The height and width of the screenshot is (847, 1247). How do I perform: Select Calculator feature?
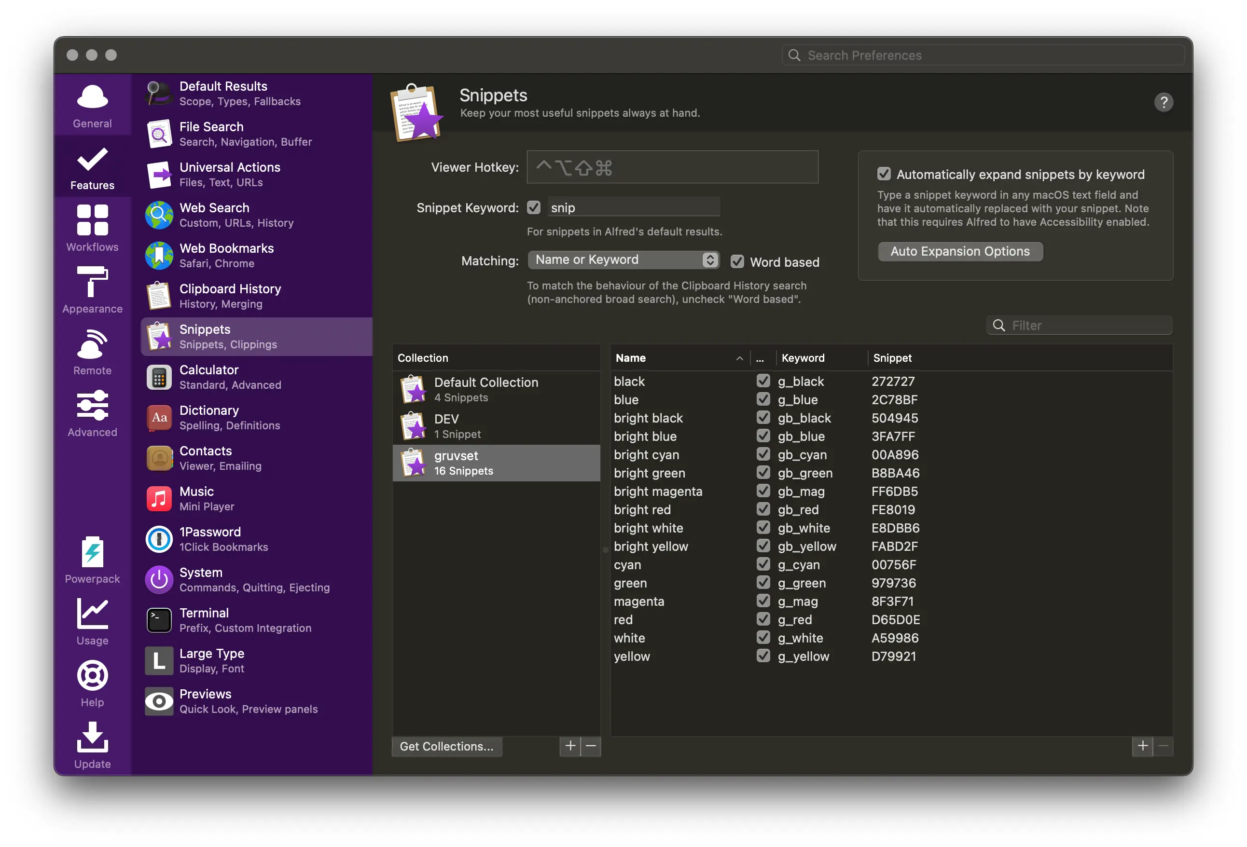[256, 377]
